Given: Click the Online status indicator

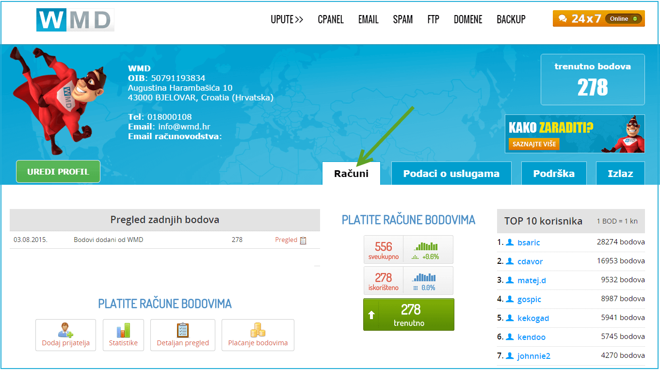Looking at the screenshot, I should [624, 18].
